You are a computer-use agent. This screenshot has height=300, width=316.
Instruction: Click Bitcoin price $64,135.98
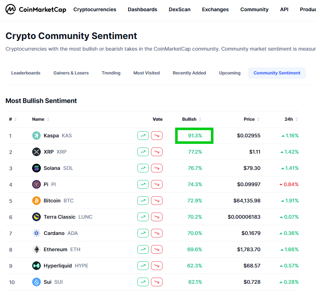[247, 201]
